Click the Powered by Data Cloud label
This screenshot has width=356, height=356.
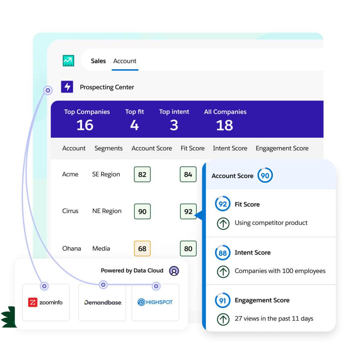click(x=132, y=270)
